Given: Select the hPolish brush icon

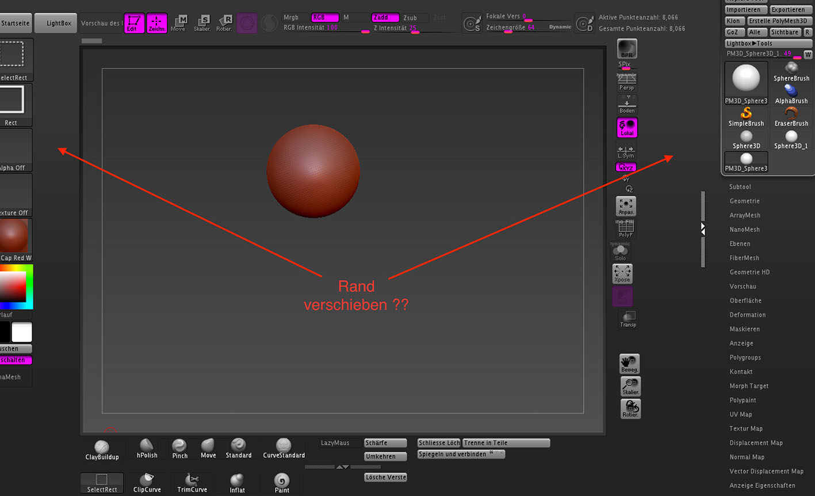Looking at the screenshot, I should coord(147,448).
